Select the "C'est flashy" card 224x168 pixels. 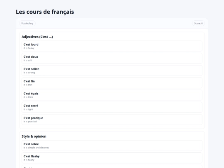(112, 158)
